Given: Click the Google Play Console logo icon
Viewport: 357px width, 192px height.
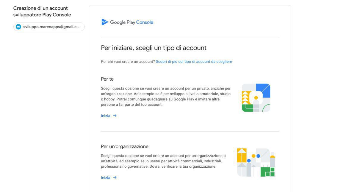Looking at the screenshot, I should coord(104,22).
